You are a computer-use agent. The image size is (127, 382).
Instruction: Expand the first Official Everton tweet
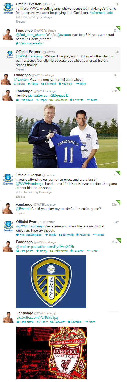pyautogui.click(x=21, y=22)
